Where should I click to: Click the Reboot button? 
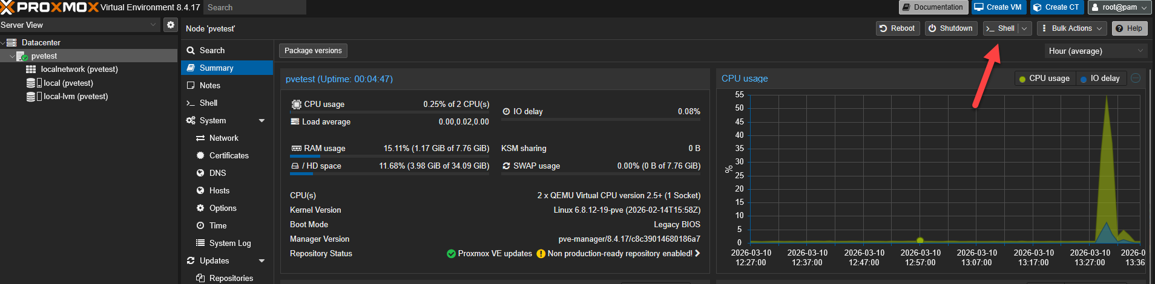click(897, 28)
